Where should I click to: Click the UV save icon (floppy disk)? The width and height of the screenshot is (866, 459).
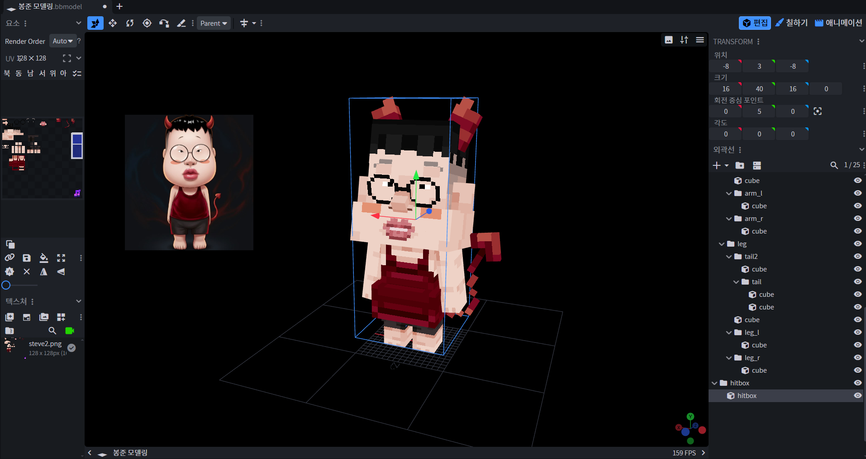27,258
